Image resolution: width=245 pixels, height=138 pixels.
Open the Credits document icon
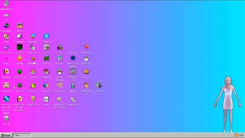click(x=46, y=99)
